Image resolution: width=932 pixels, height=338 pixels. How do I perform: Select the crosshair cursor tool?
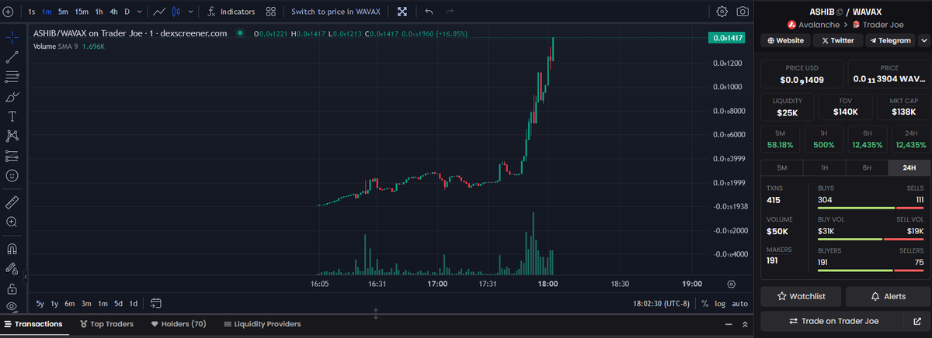12,37
